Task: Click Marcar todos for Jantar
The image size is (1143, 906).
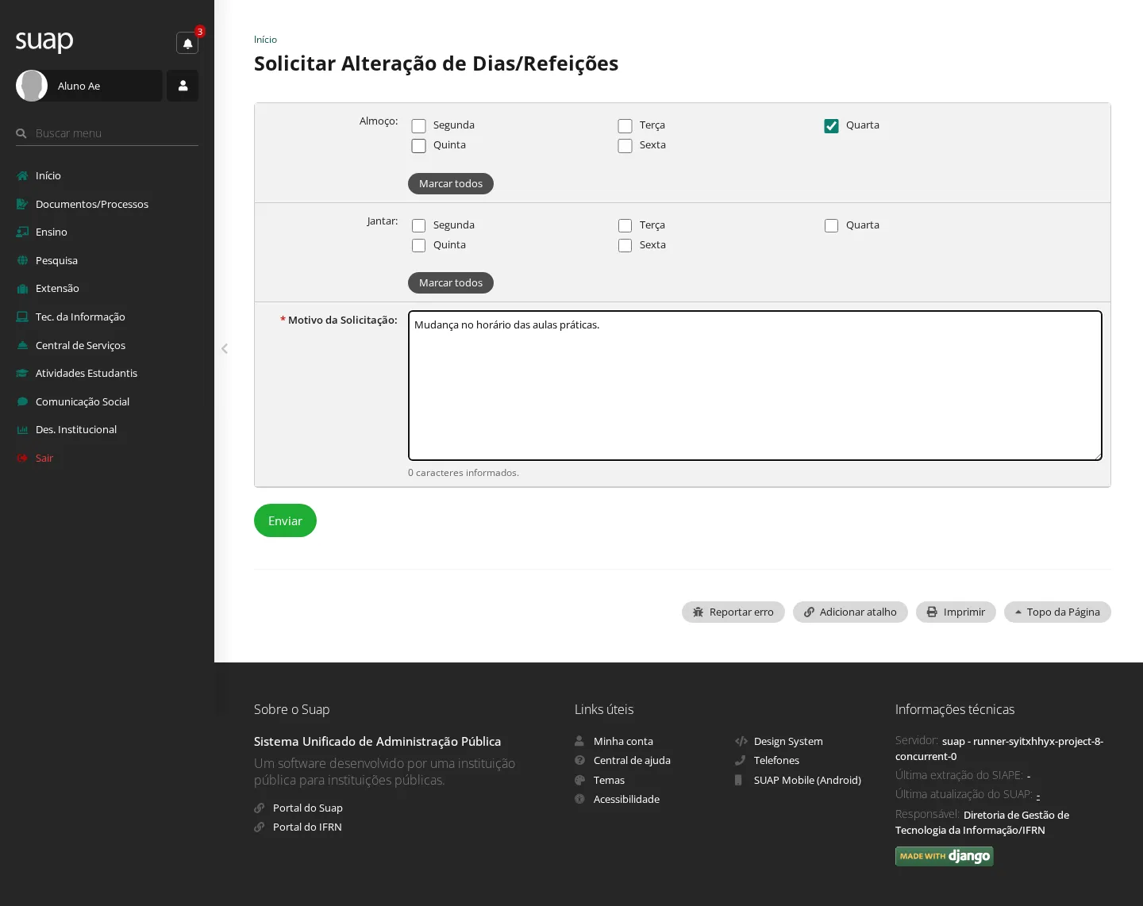Action: 451,282
